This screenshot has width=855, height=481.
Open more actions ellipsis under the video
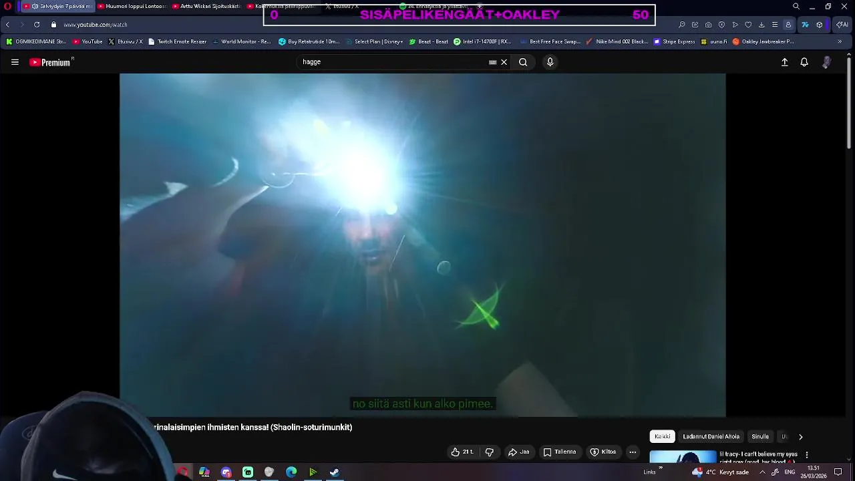coord(633,452)
